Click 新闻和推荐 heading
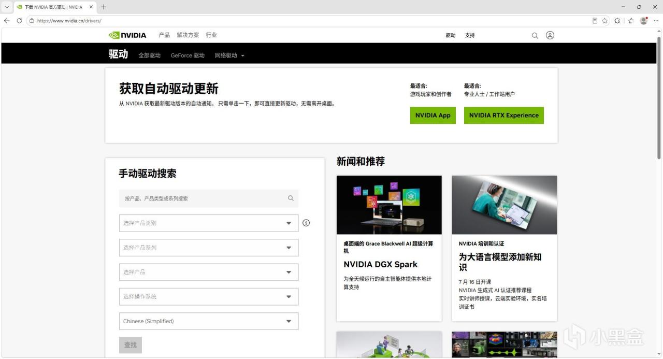This screenshot has height=359, width=663. [x=361, y=162]
